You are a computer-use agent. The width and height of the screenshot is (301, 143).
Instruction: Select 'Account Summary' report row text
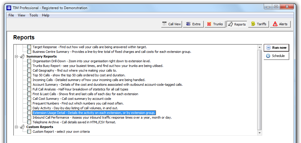[107, 85]
